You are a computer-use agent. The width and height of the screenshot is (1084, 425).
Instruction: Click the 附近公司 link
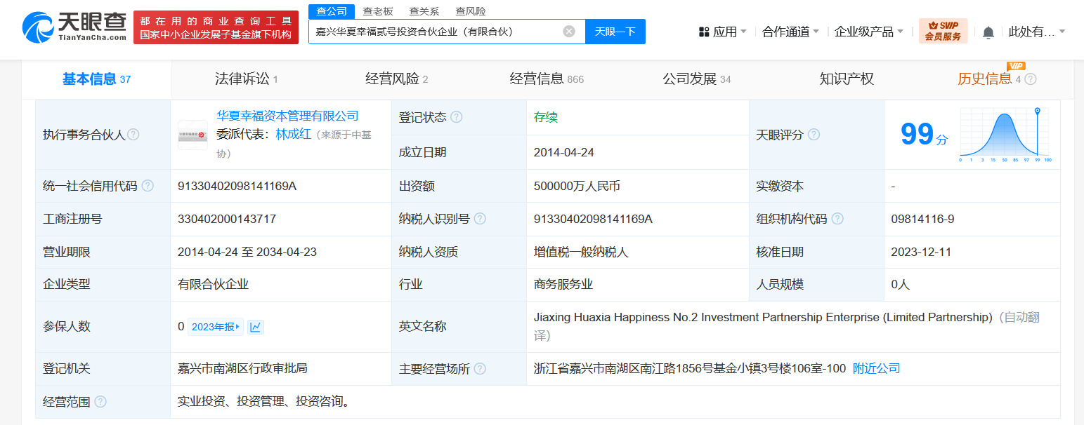tap(876, 369)
